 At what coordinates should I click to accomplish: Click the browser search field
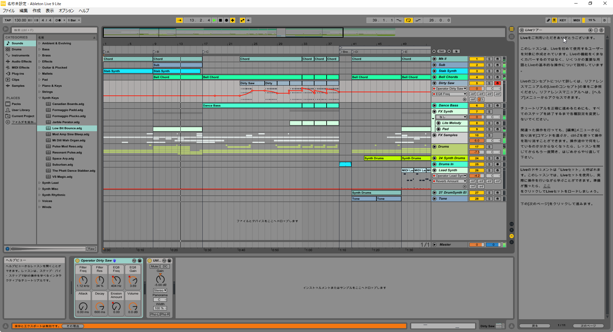pos(54,30)
